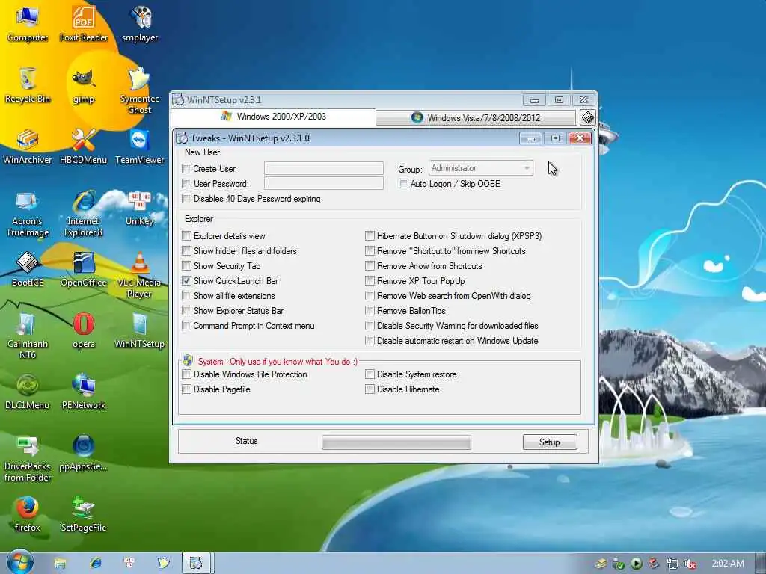
Task: Open the Windows Start orb
Action: [x=19, y=561]
